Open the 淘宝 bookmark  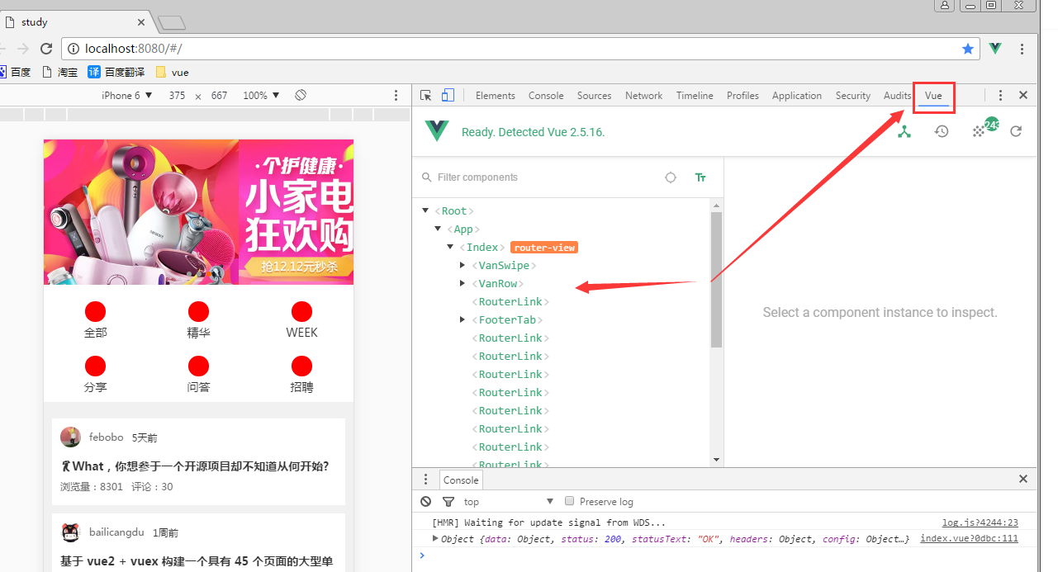coord(60,72)
